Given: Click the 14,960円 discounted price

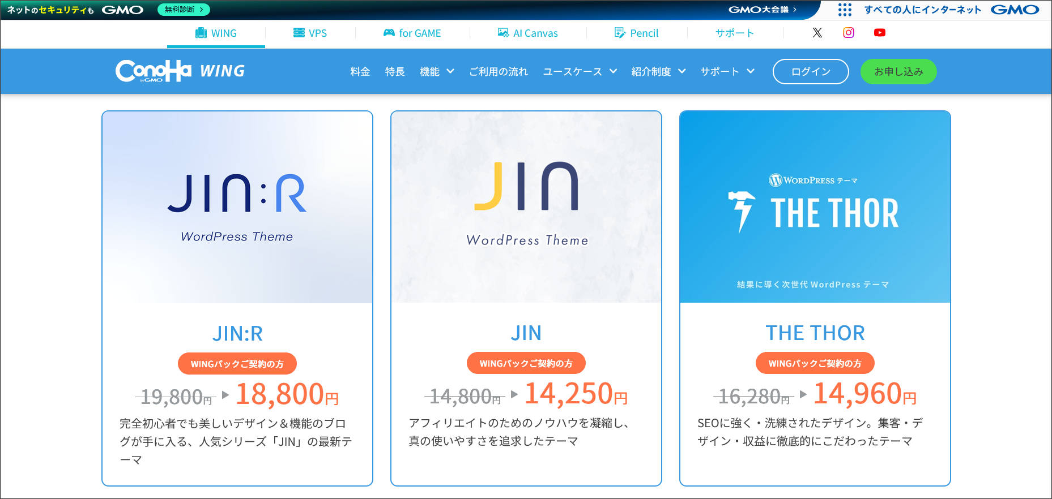Looking at the screenshot, I should click(865, 394).
